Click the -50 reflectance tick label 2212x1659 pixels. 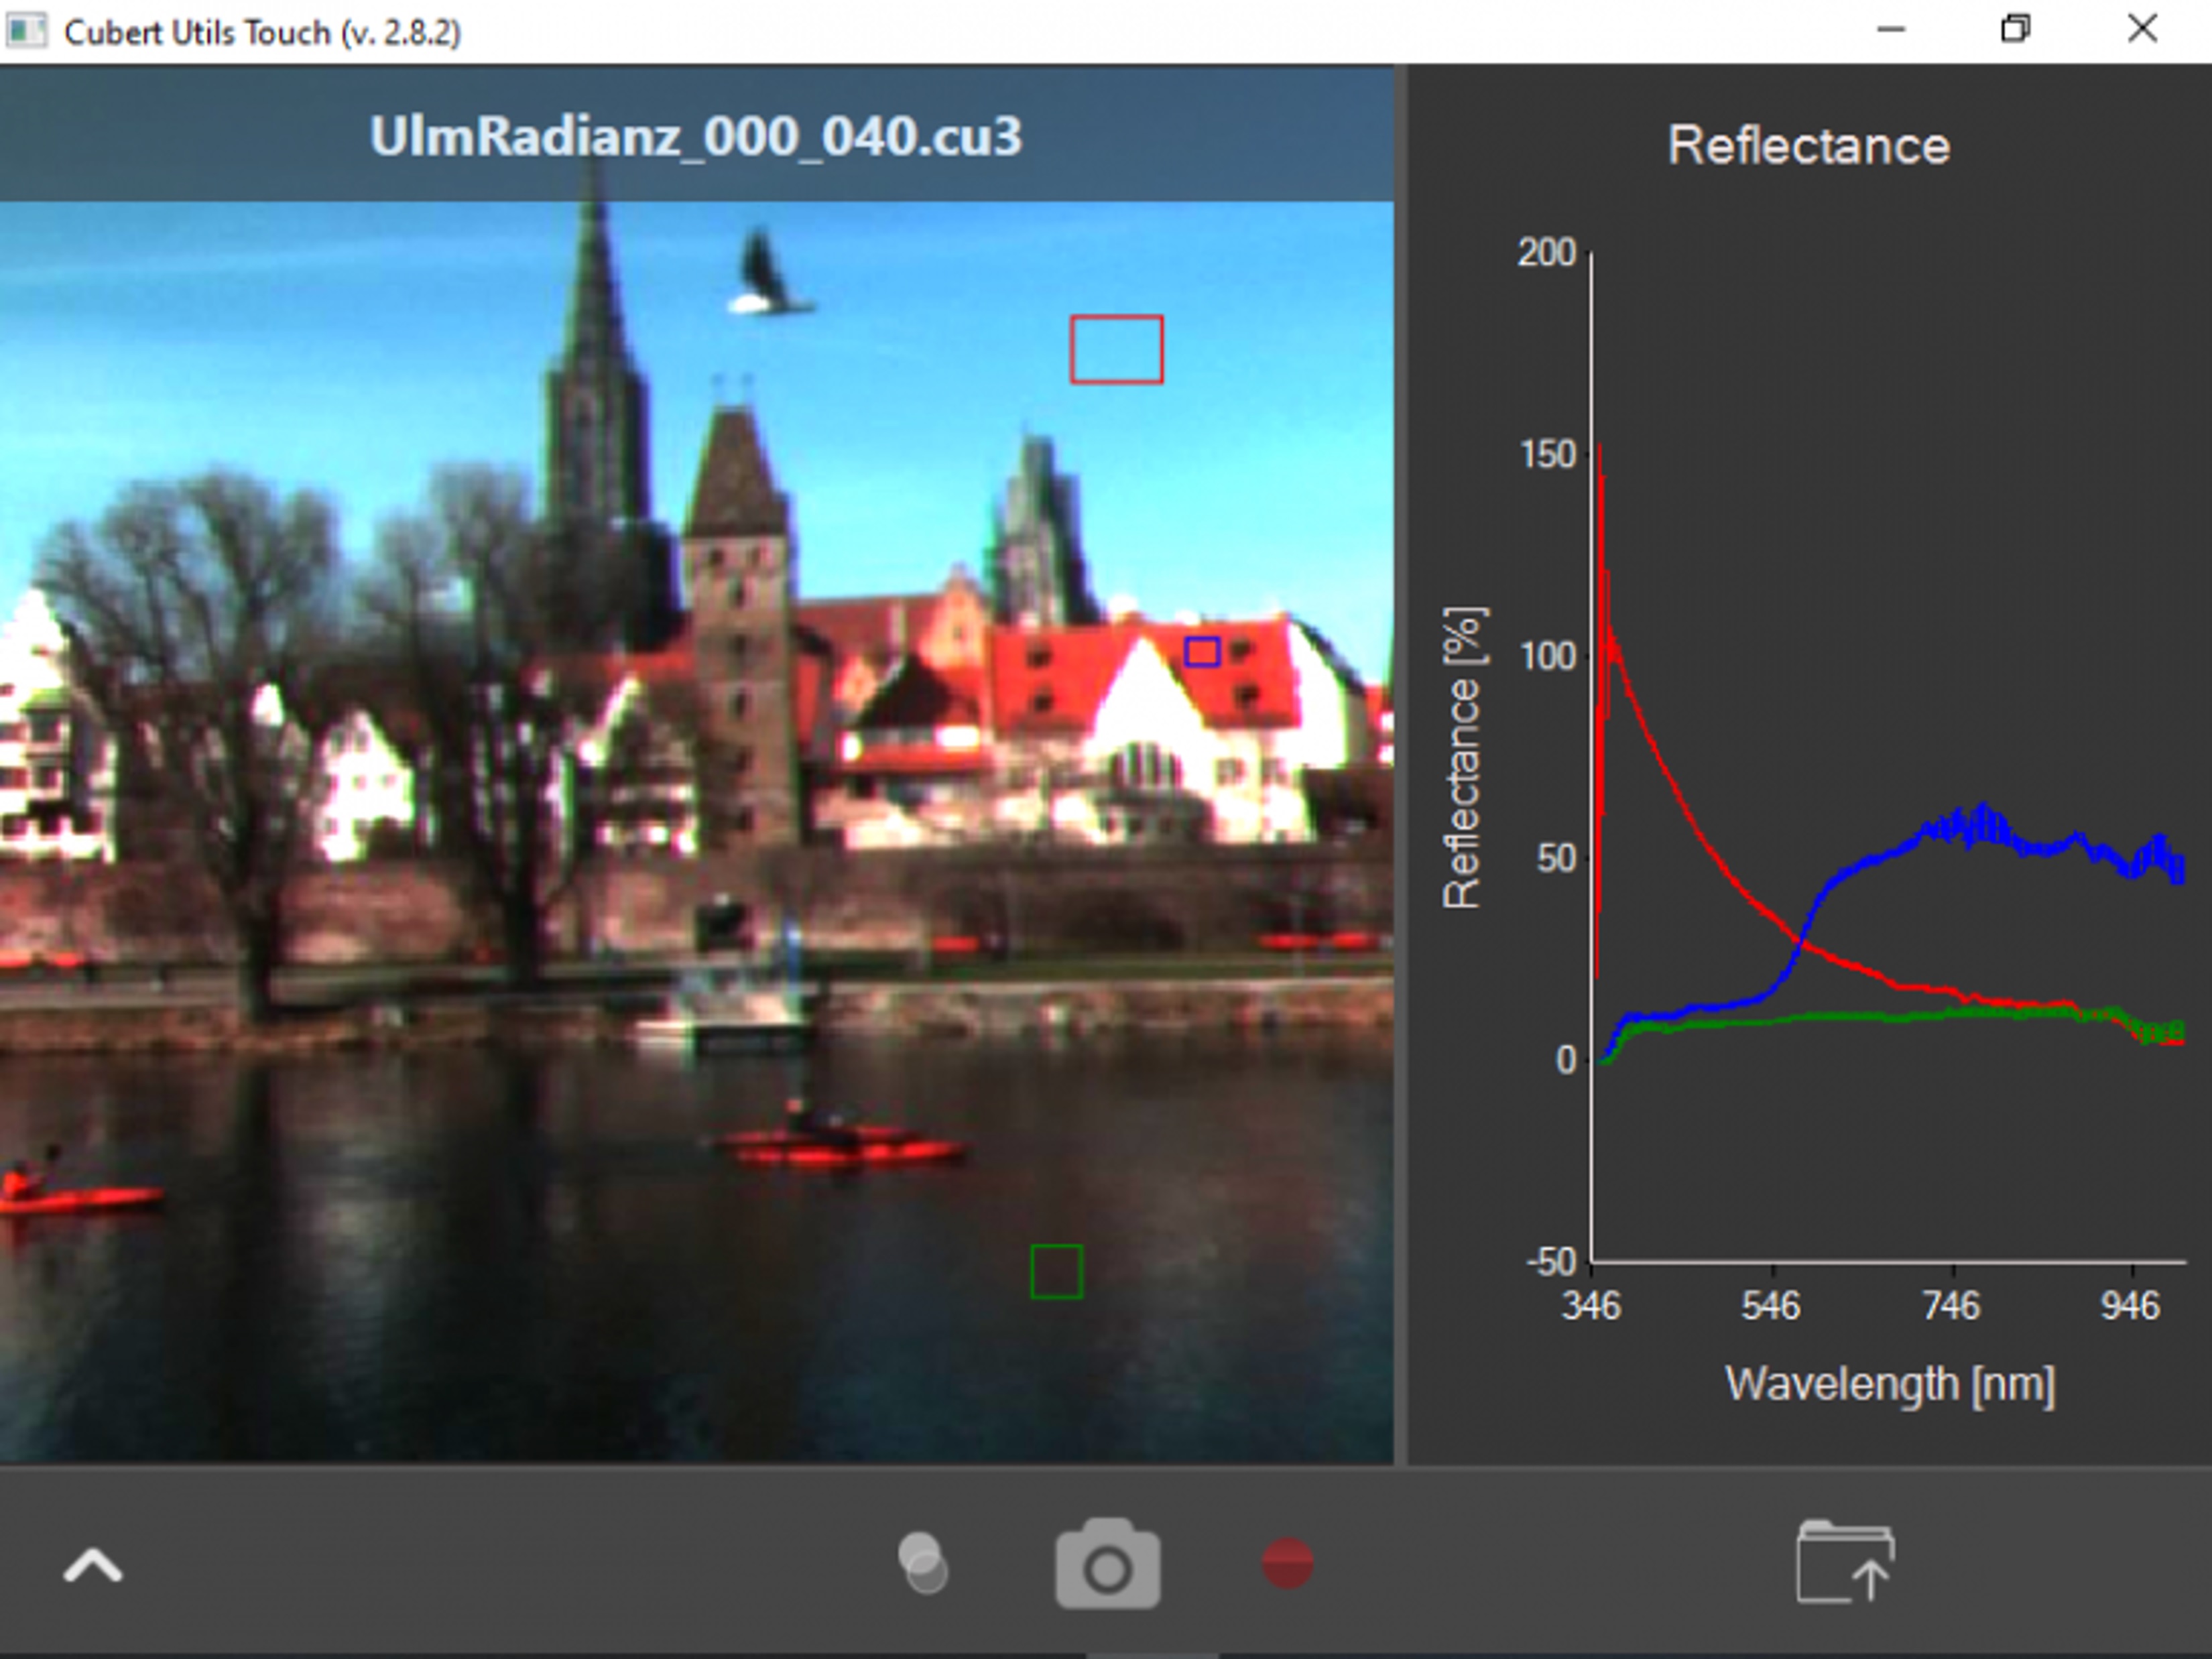(x=1551, y=1262)
